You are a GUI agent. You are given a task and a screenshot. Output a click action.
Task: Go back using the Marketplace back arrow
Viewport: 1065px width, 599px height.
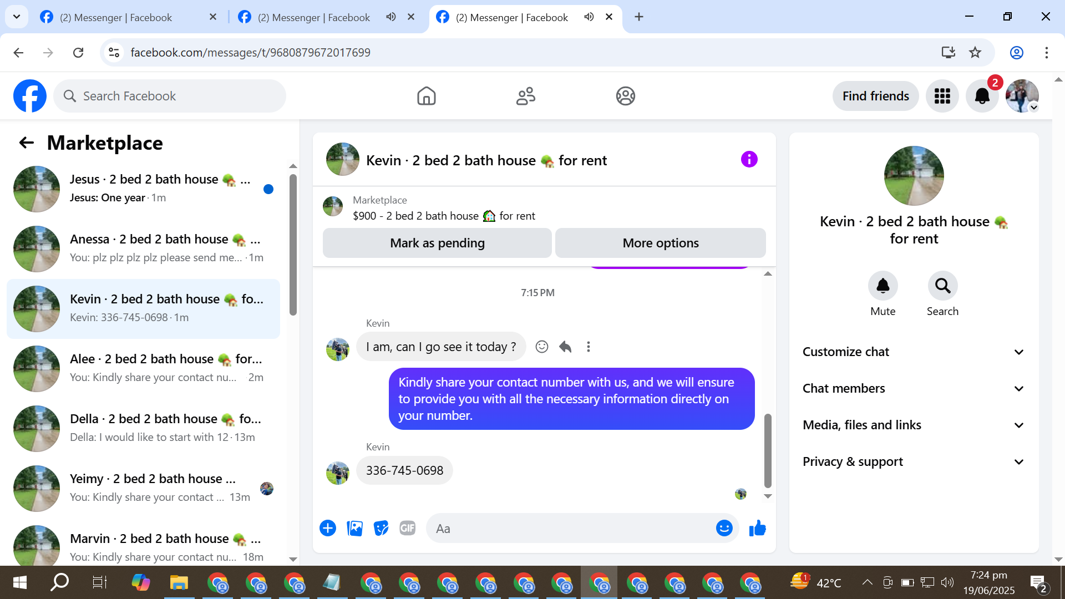[27, 143]
